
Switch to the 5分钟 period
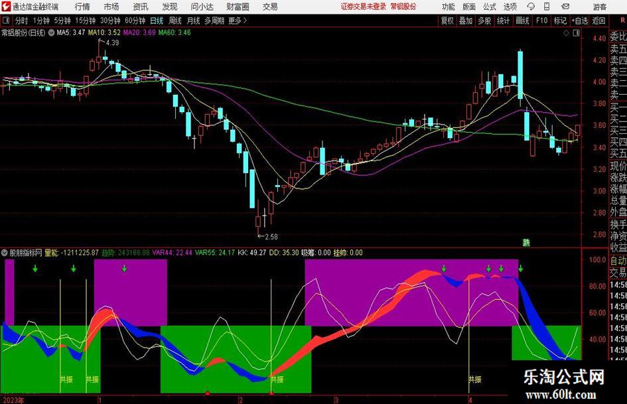pyautogui.click(x=62, y=21)
